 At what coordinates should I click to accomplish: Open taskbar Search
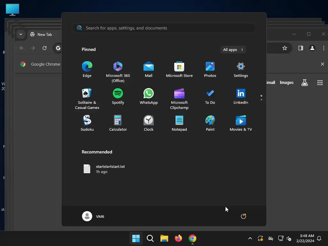click(x=150, y=238)
